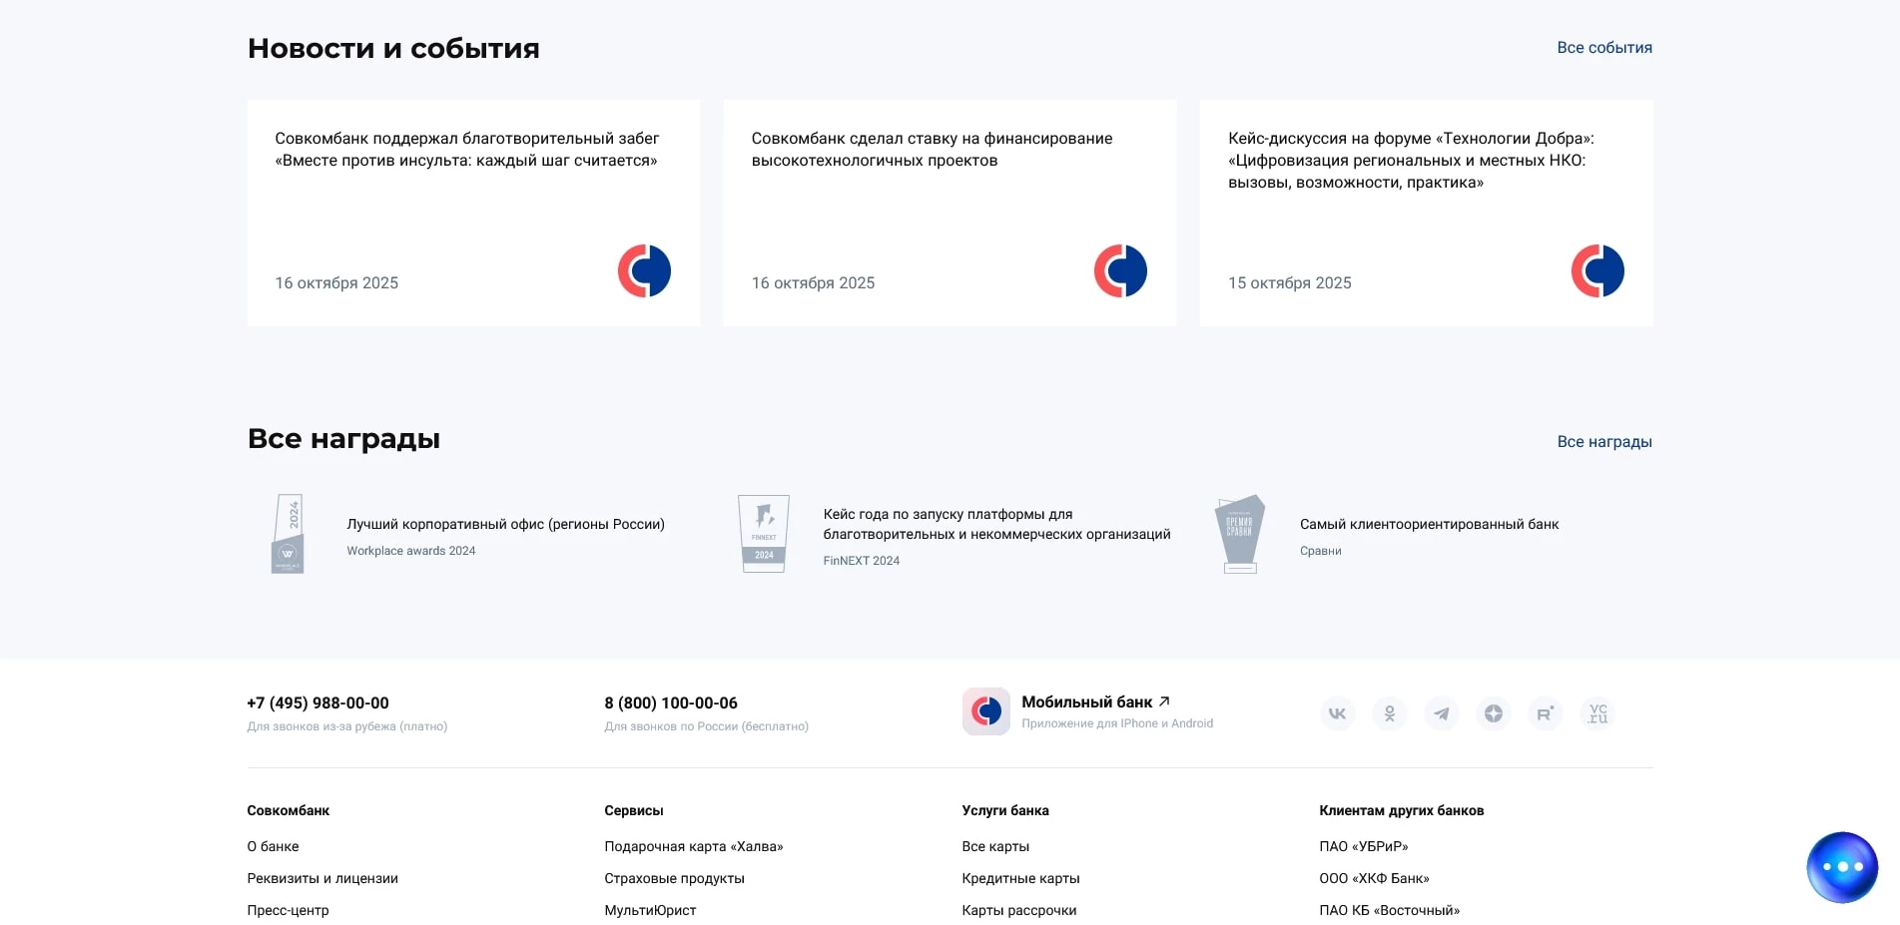Click the Мобильный банк app icon

[x=986, y=710]
